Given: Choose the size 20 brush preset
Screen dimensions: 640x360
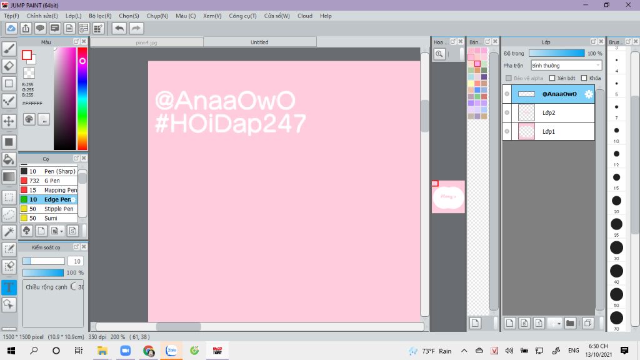Looking at the screenshot, I should [x=616, y=201].
